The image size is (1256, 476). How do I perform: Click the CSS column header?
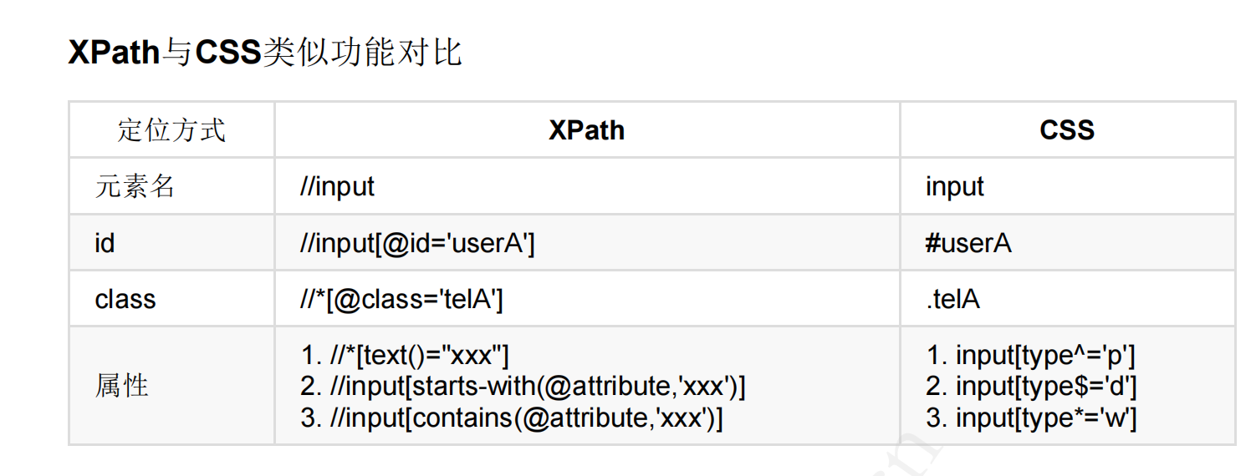point(1067,130)
